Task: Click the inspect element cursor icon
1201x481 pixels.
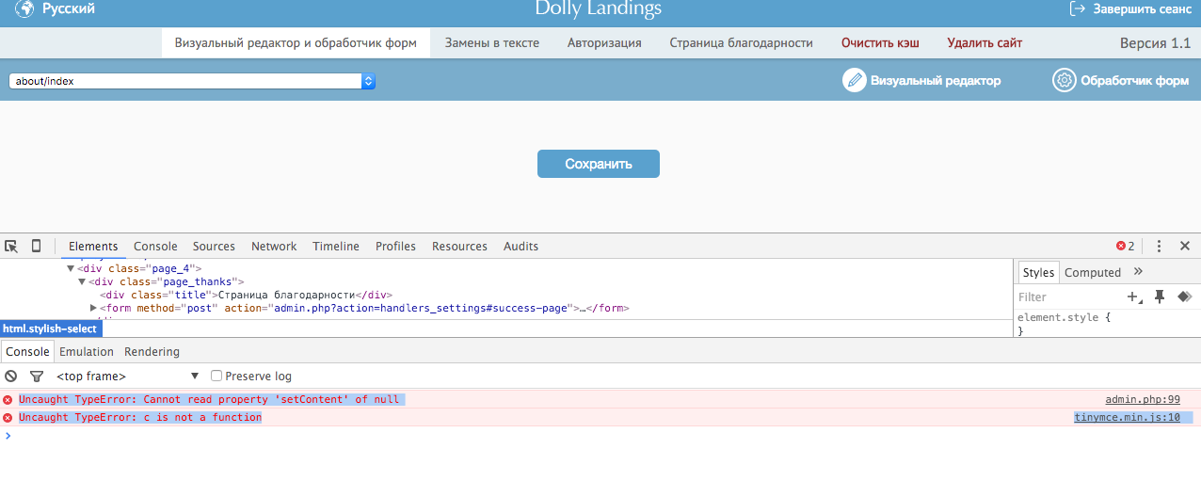Action: pyautogui.click(x=11, y=247)
